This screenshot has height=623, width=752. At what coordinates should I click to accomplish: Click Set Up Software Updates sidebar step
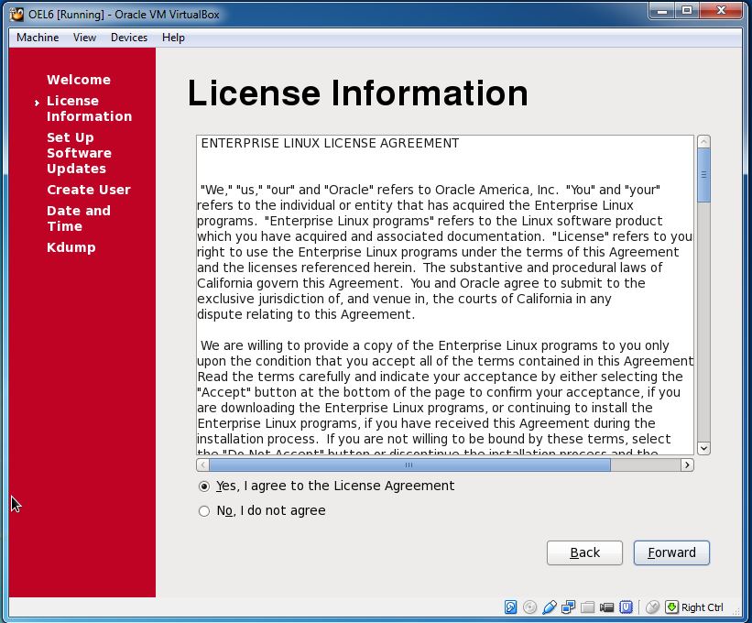click(x=79, y=153)
